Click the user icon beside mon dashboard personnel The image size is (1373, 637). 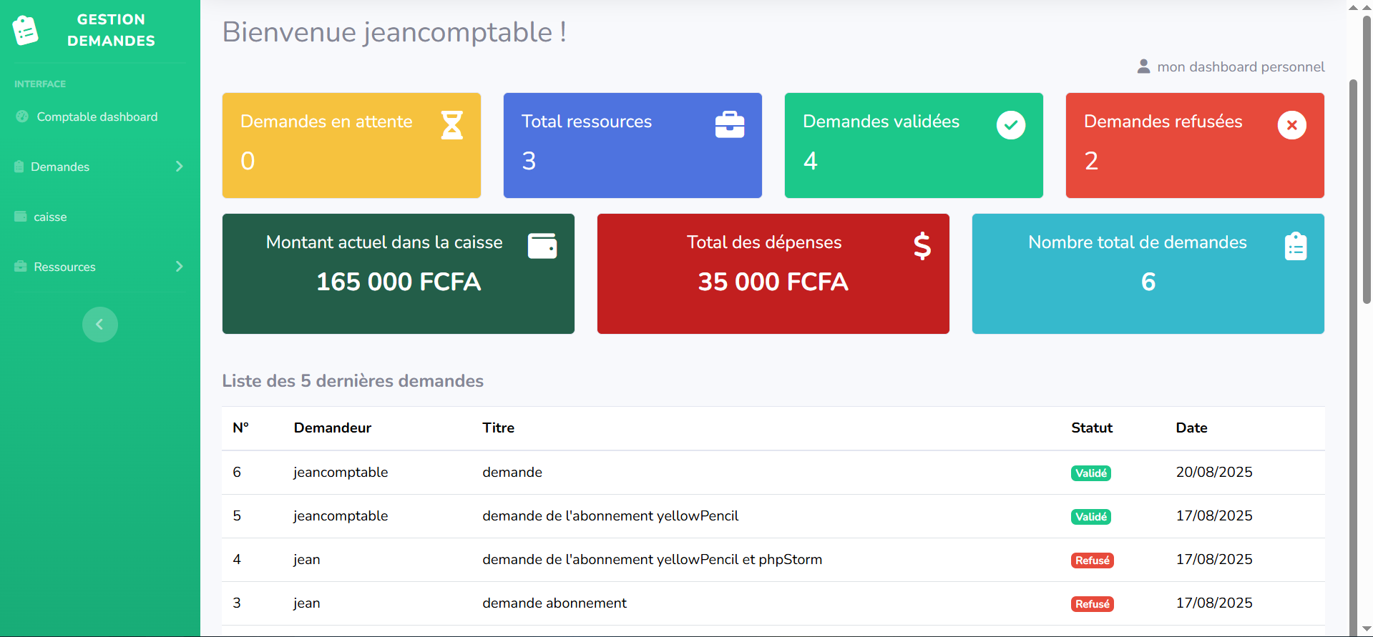point(1143,66)
